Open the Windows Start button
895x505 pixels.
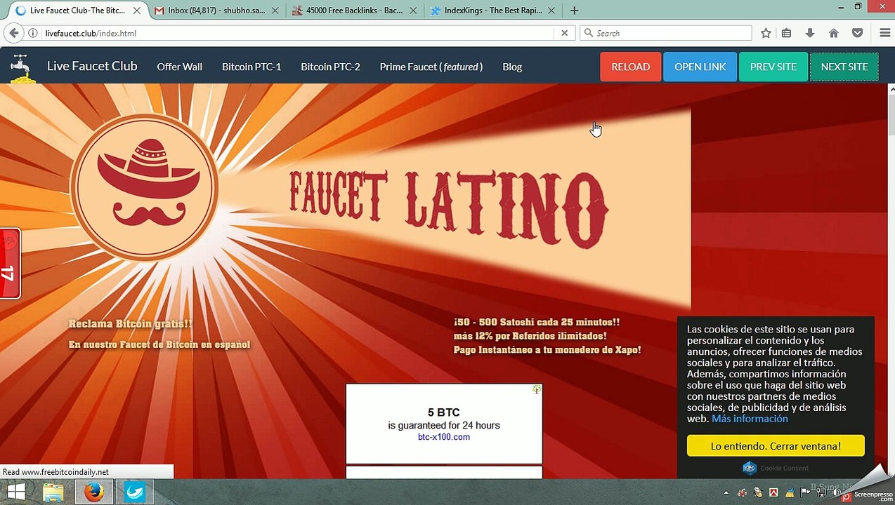(x=15, y=492)
